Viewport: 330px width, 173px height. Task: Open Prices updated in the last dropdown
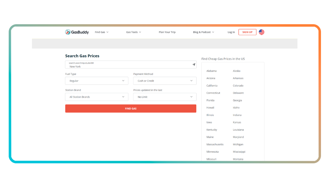point(165,97)
